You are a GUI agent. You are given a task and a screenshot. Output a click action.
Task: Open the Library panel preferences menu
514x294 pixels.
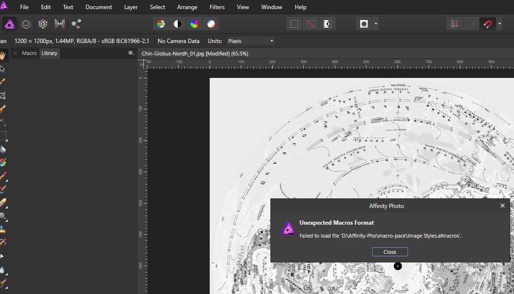point(131,53)
